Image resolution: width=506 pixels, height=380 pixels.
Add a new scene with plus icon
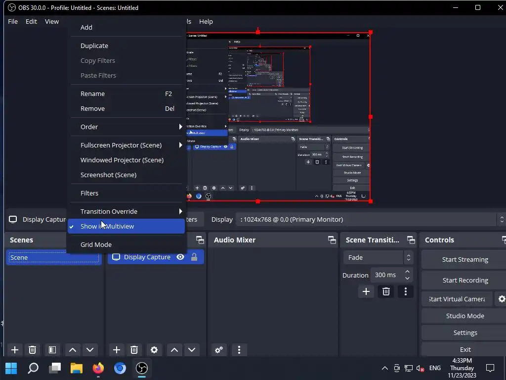point(14,350)
